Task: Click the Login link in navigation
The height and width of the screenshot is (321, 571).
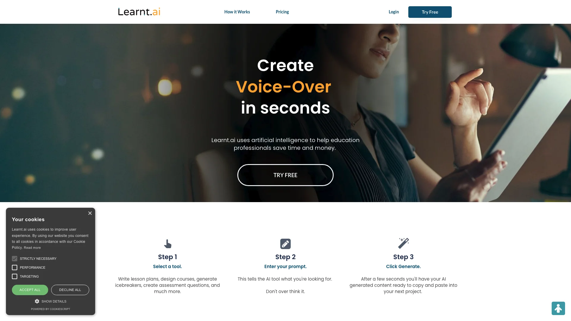Action: pyautogui.click(x=393, y=12)
